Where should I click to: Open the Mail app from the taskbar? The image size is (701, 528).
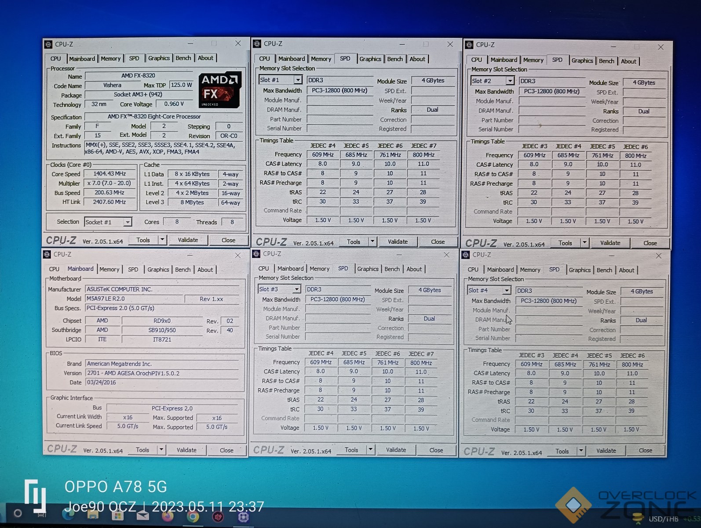point(142,515)
